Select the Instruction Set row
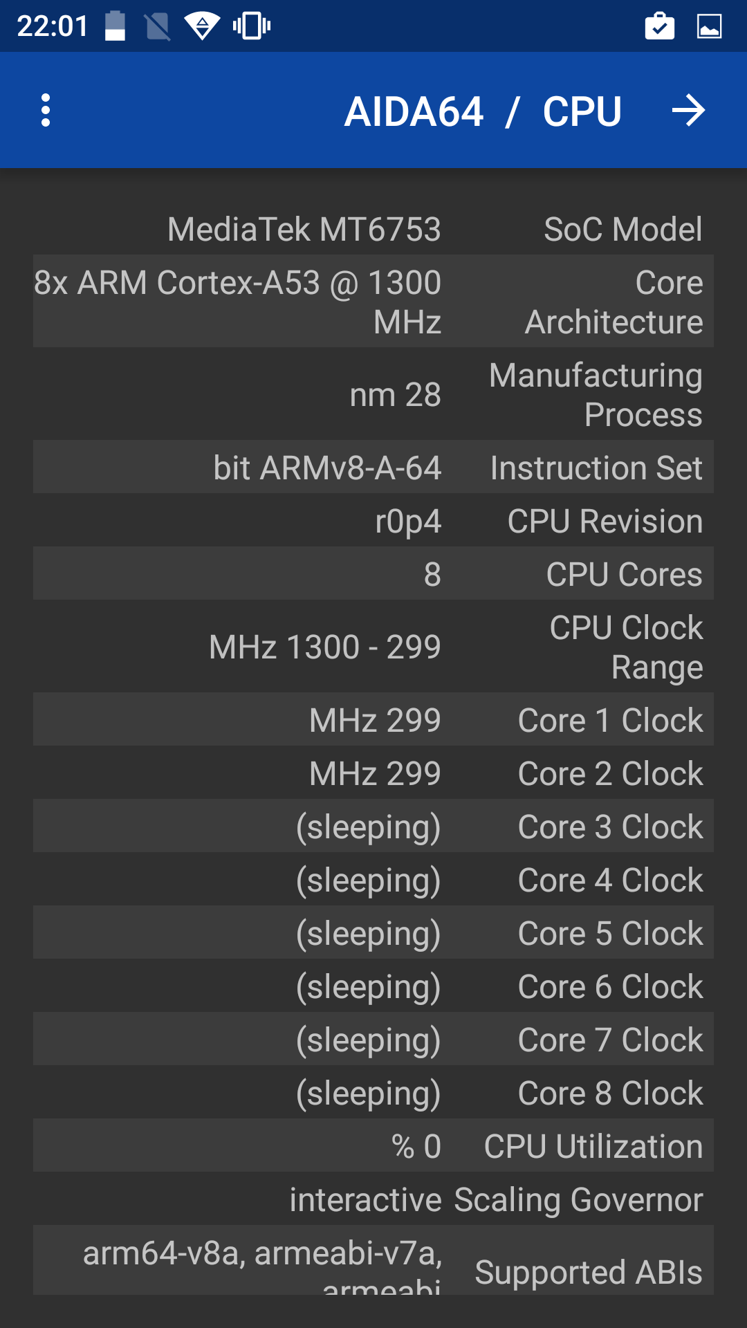Screen dimensions: 747x1328 pyautogui.click(x=373, y=468)
